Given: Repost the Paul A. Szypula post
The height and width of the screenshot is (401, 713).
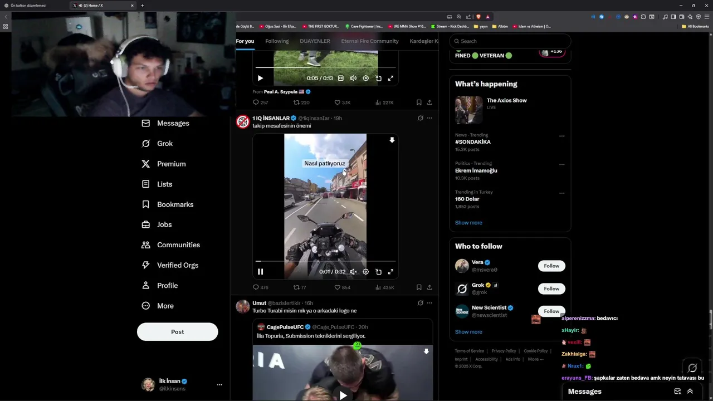Looking at the screenshot, I should (301, 102).
